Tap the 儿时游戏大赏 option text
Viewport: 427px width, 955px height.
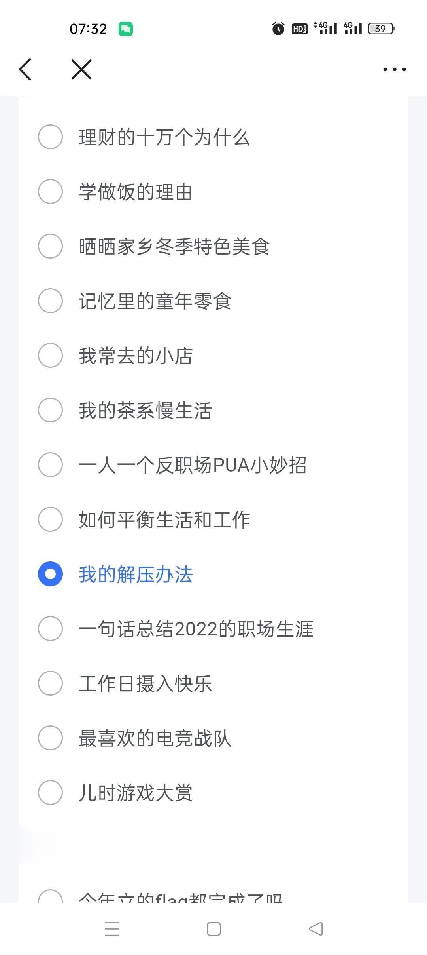[136, 793]
